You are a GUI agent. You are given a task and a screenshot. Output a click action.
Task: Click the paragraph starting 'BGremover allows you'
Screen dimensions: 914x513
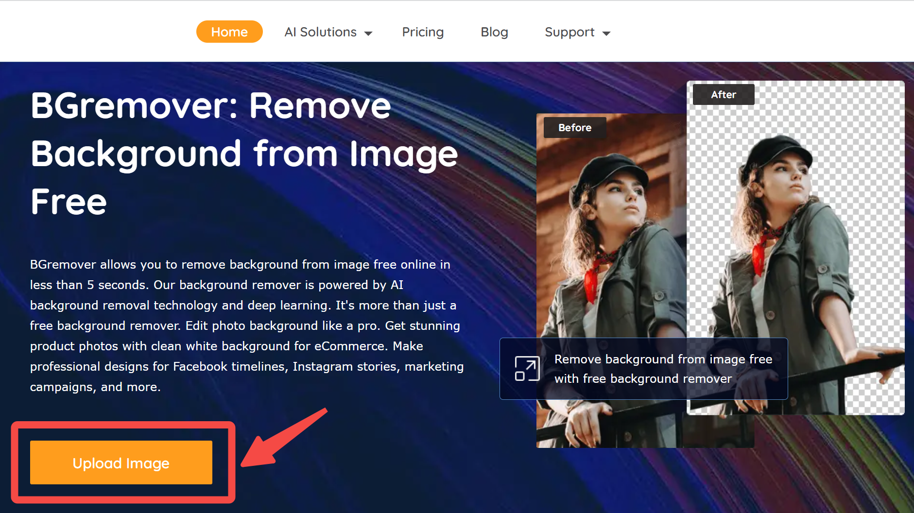click(247, 325)
